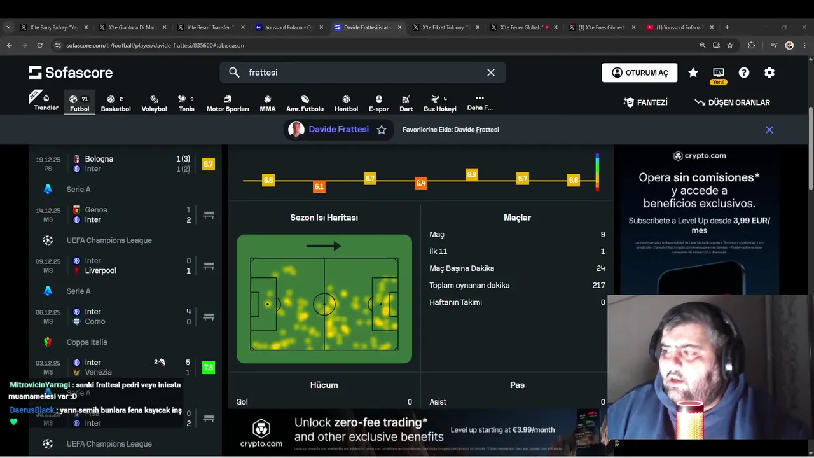The width and height of the screenshot is (814, 458).
Task: Open the Dart sport category
Action: [x=406, y=103]
